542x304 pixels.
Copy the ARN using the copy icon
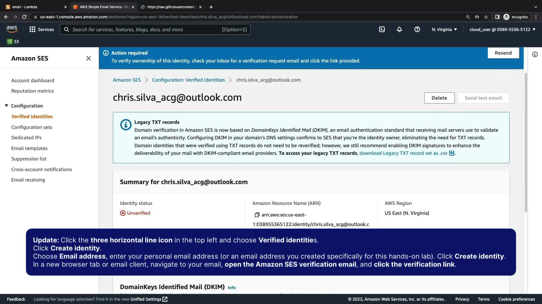coord(257,215)
